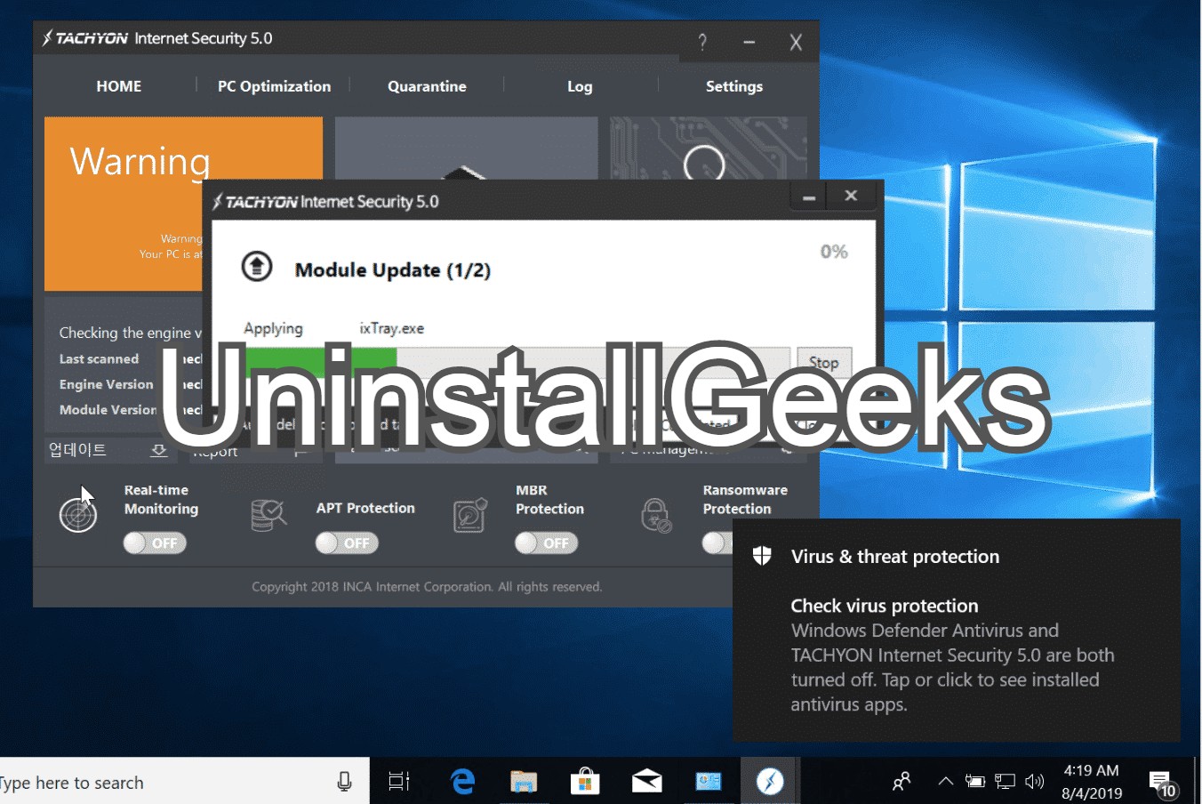Click the APT Protection database icon
The height and width of the screenshot is (804, 1202).
(268, 515)
